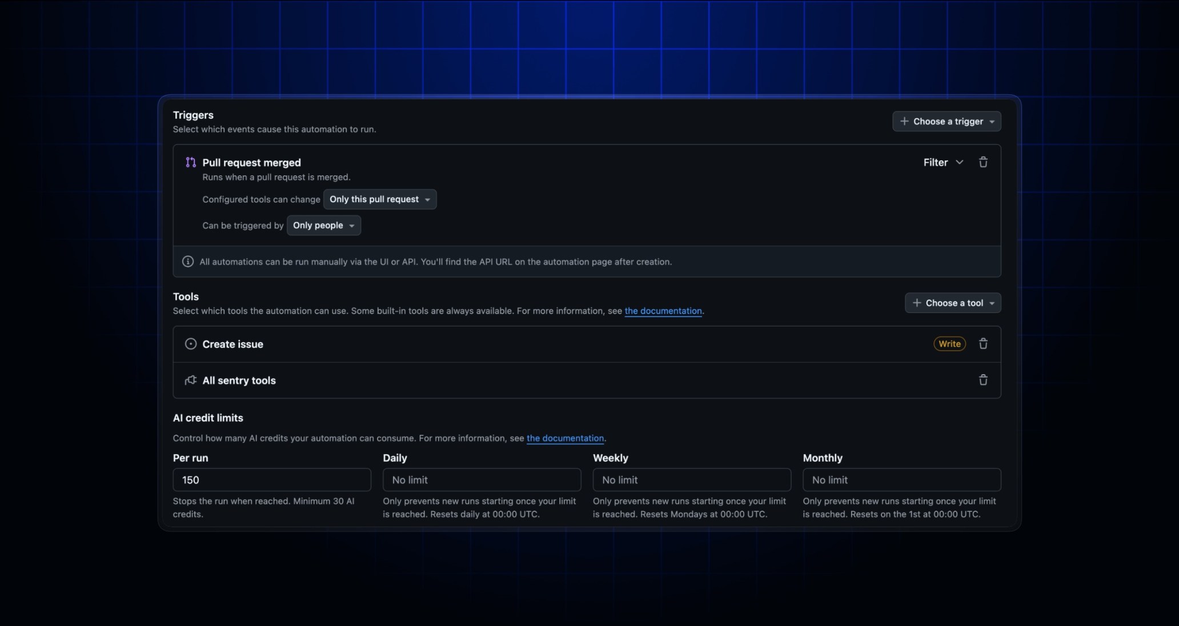Click the All sentry tools label
The image size is (1179, 626).
pyautogui.click(x=239, y=380)
